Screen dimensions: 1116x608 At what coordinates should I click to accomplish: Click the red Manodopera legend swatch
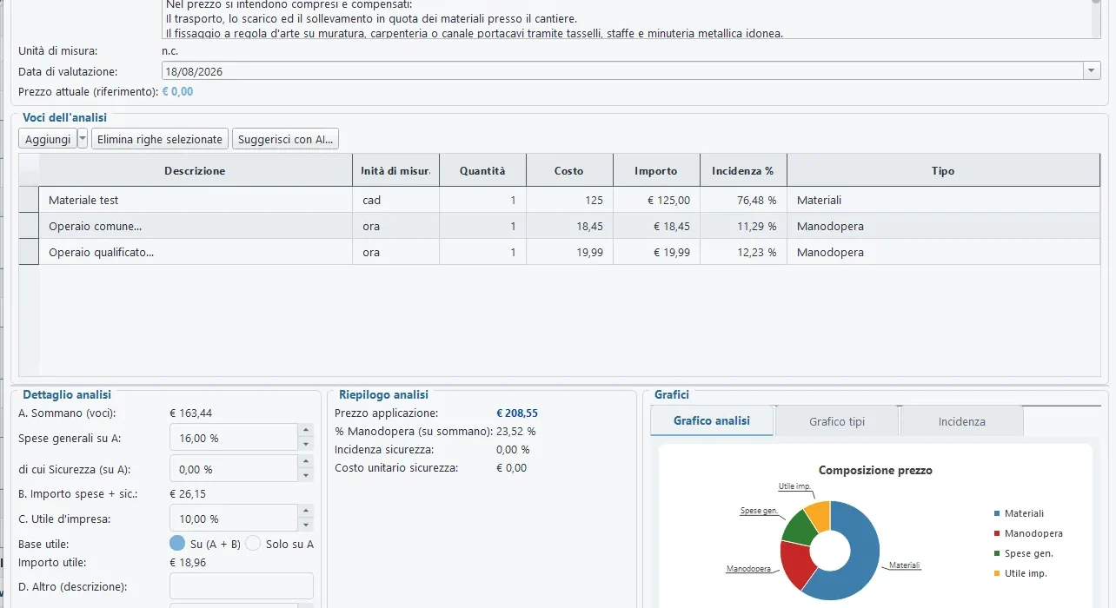(997, 534)
